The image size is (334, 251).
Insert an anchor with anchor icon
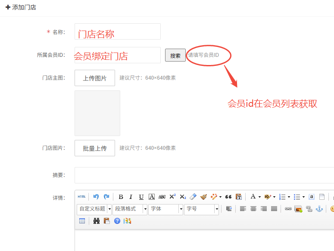point(319,209)
